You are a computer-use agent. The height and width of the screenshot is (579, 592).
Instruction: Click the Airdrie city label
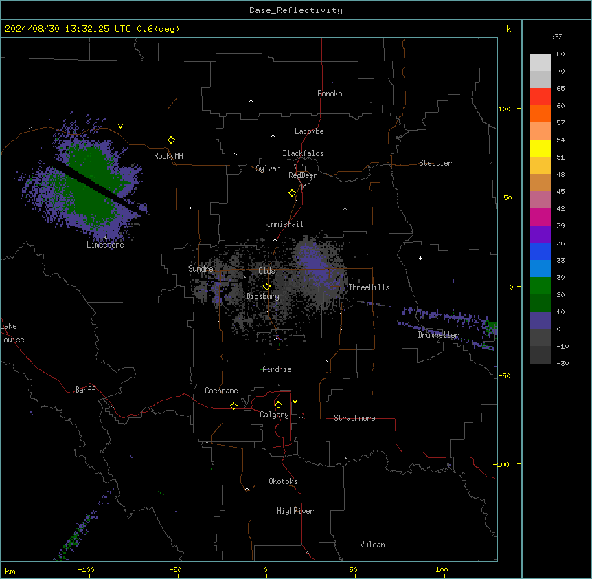277,369
